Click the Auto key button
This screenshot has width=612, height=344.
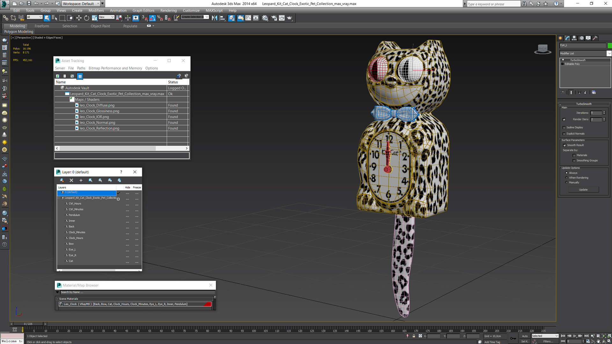click(x=525, y=336)
